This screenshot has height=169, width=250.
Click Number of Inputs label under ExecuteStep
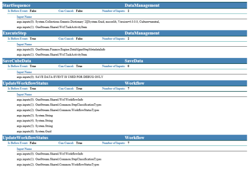point(114,39)
